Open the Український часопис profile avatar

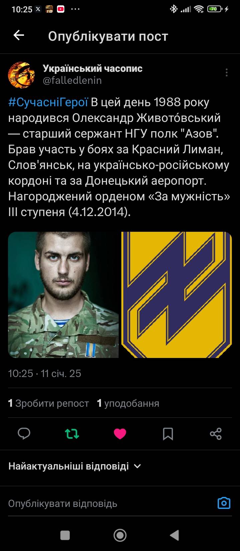tap(21, 75)
